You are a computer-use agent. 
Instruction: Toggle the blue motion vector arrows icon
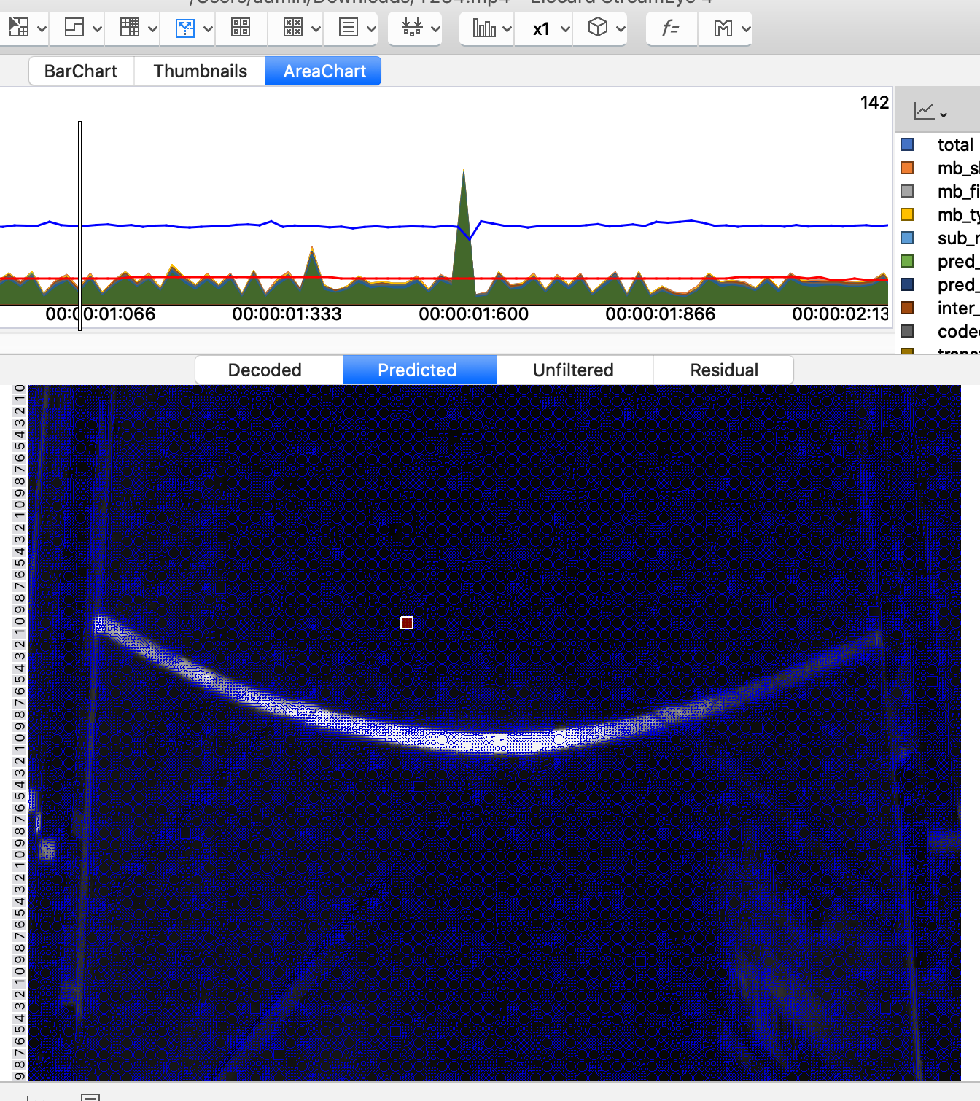point(185,28)
